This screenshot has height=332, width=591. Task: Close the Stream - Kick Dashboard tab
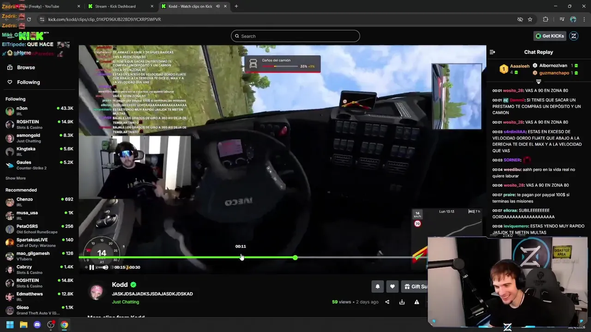[152, 6]
